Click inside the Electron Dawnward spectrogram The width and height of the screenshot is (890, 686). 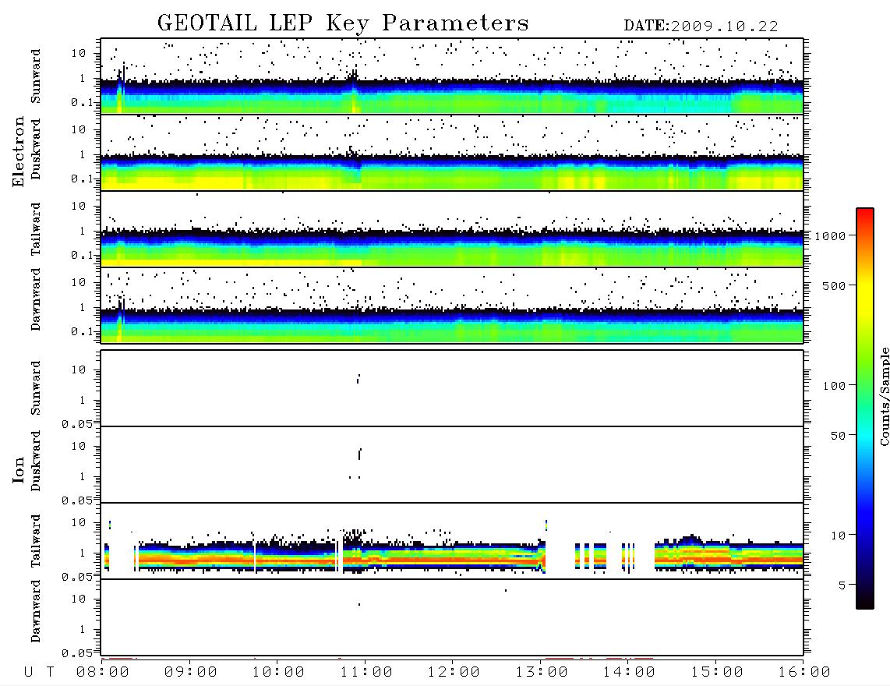(452, 305)
